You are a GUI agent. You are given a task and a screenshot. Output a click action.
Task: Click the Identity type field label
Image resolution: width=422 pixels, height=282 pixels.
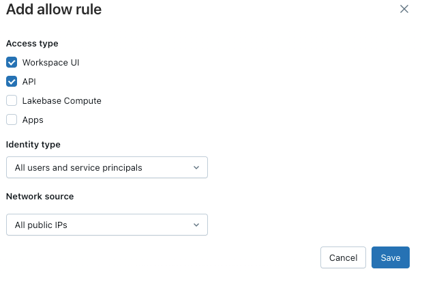(33, 144)
